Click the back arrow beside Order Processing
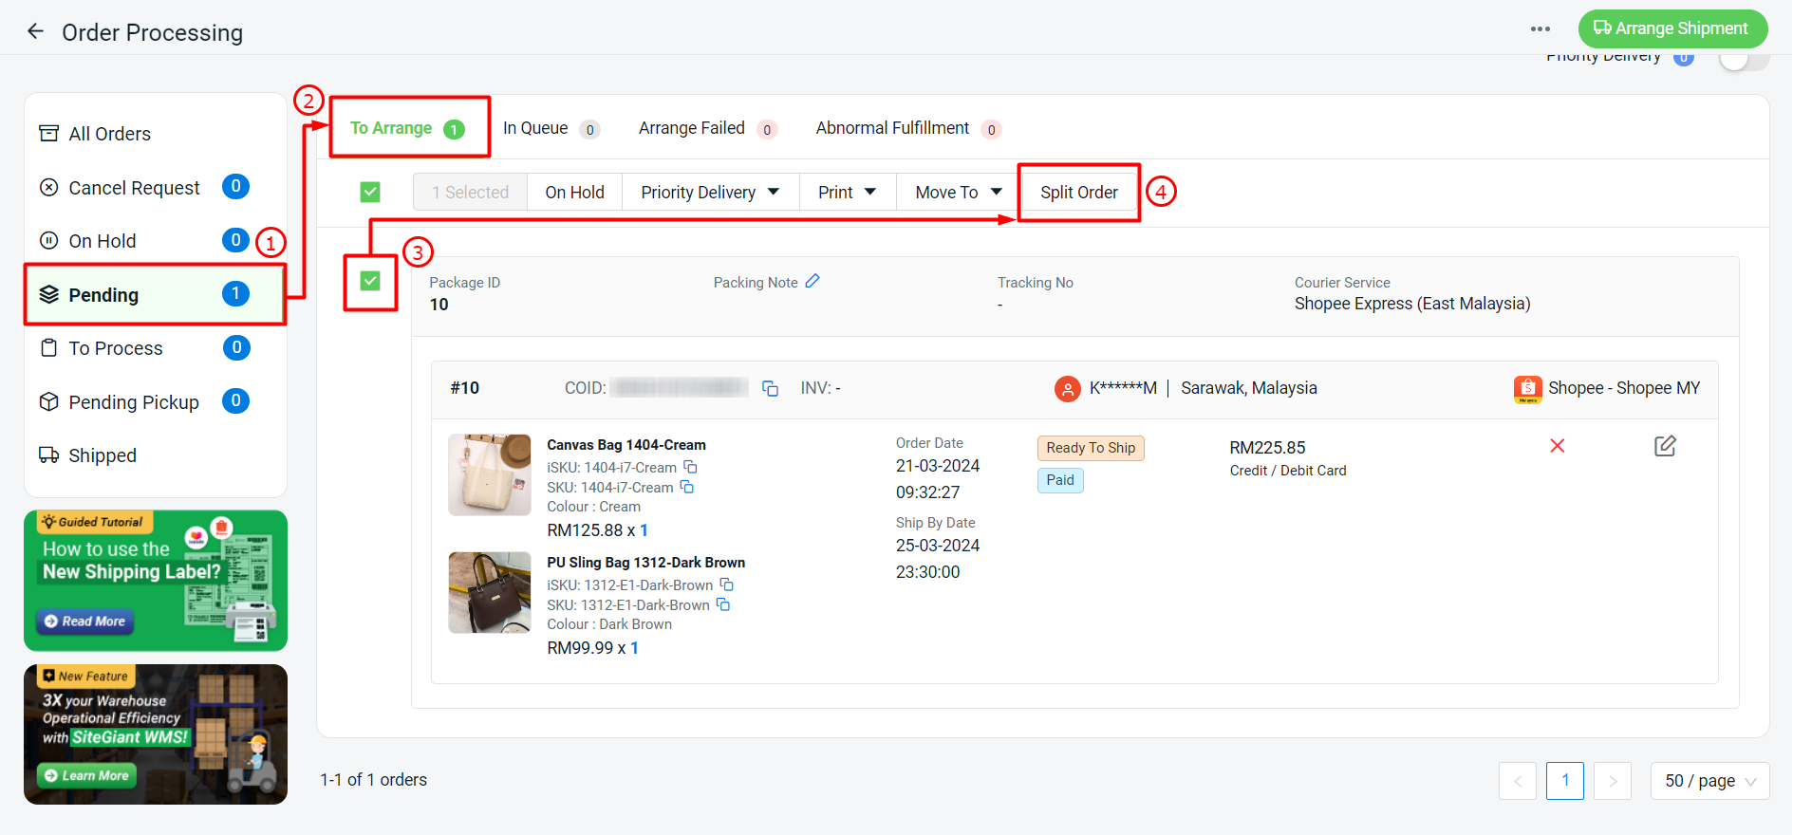This screenshot has height=835, width=1793. pos(35,31)
